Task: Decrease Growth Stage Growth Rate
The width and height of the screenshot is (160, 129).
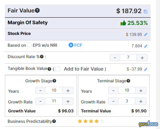Action: click(40, 101)
